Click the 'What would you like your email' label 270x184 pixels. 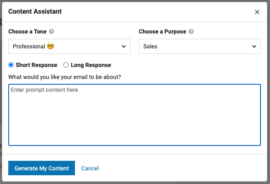click(x=65, y=77)
